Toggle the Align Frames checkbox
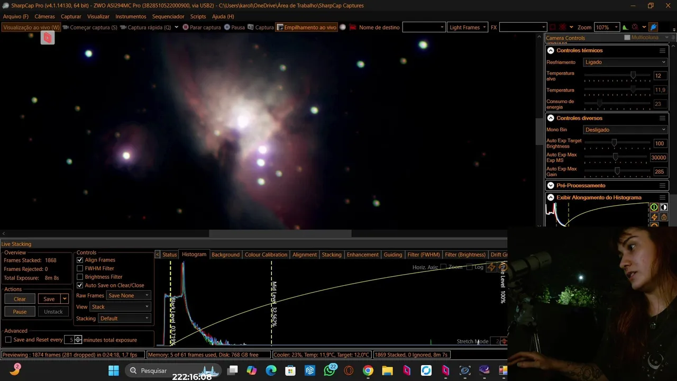This screenshot has width=677, height=381. point(80,260)
